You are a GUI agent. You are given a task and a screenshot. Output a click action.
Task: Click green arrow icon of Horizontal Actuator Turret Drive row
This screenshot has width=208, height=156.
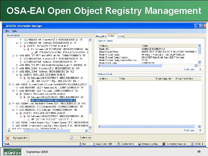13,126
